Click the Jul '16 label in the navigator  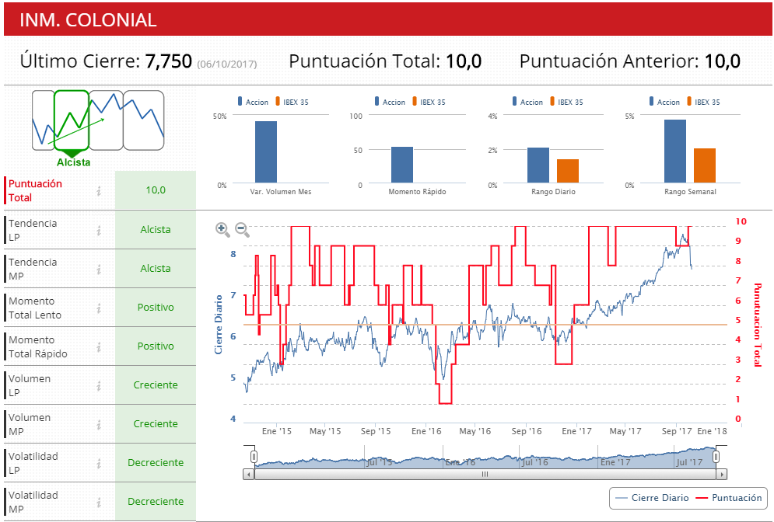pyautogui.click(x=535, y=462)
